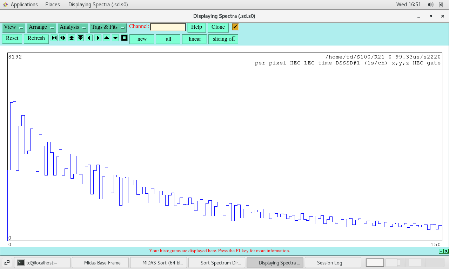Shift spectrum right with right arrow icon

coord(98,38)
